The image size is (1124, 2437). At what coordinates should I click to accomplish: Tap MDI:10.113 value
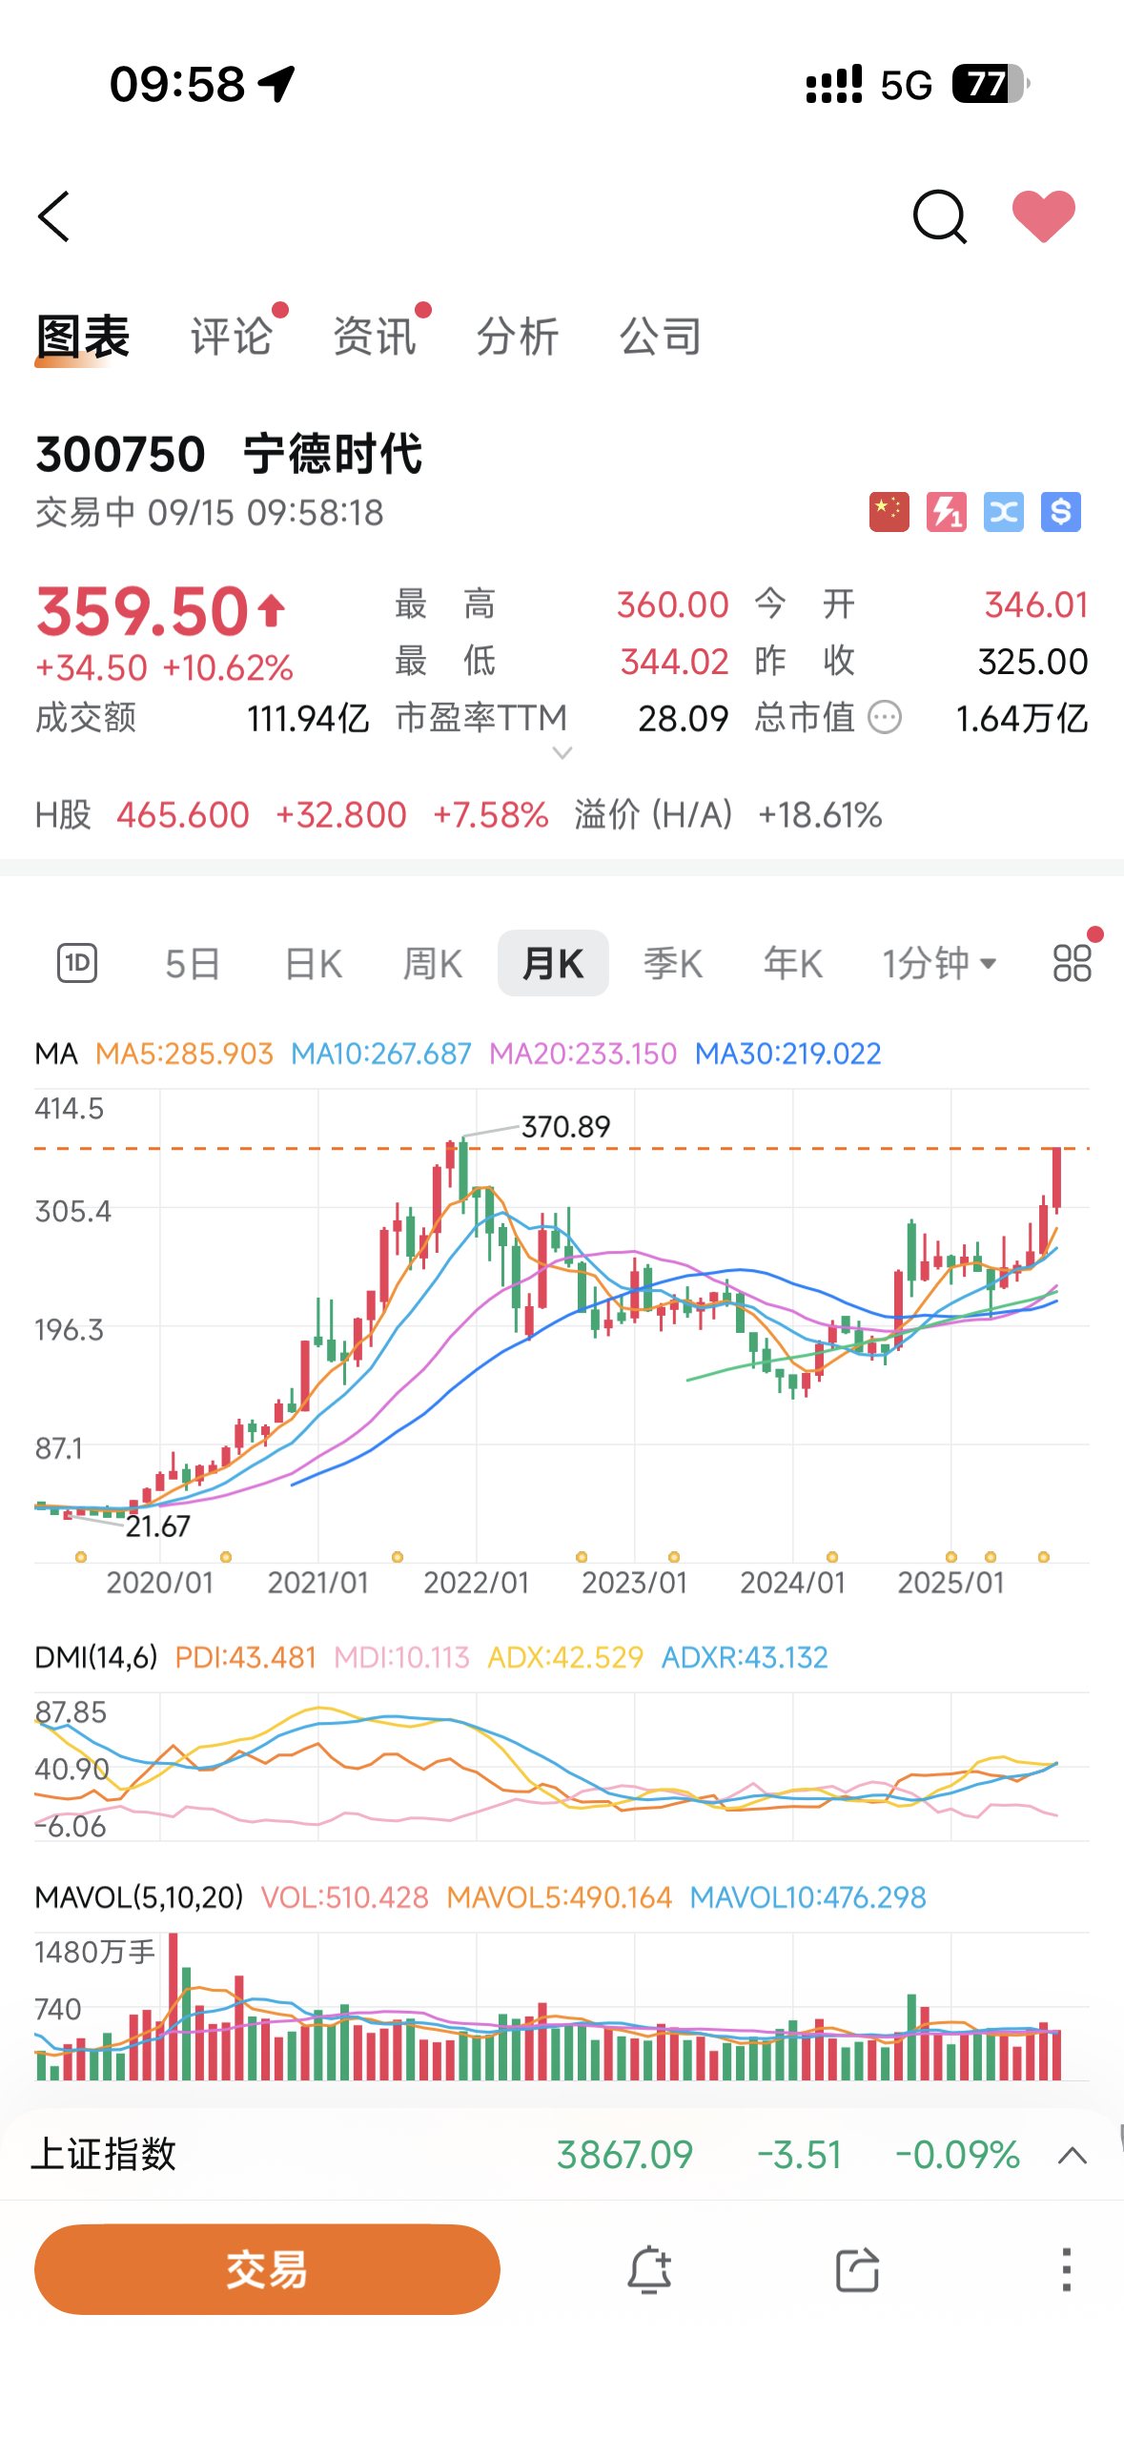click(x=401, y=1657)
